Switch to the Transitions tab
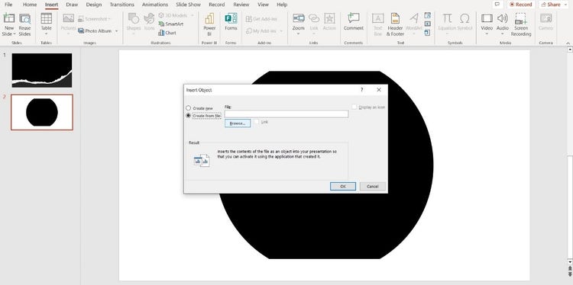 [122, 5]
